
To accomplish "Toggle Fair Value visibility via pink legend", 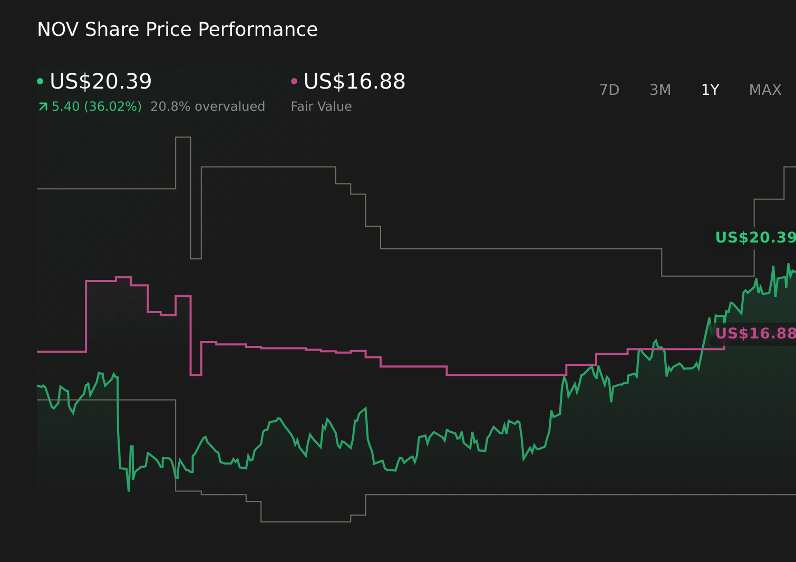I will (x=354, y=82).
